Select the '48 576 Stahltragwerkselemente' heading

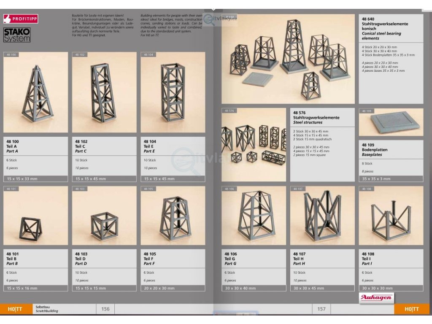(316, 117)
